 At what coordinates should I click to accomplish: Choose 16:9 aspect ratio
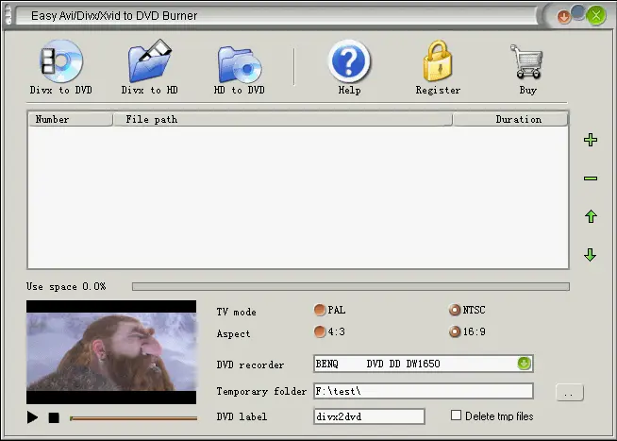tap(456, 331)
